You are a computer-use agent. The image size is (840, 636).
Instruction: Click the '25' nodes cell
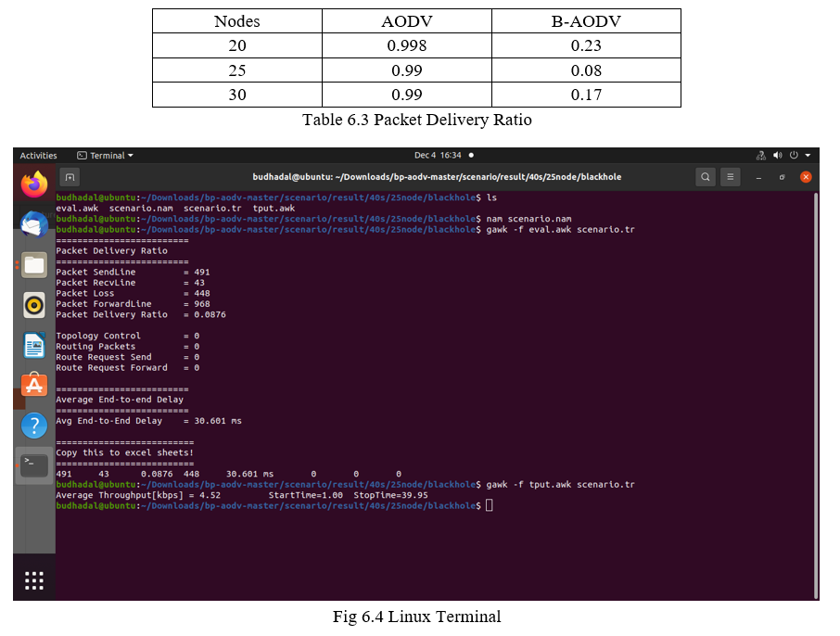(237, 70)
